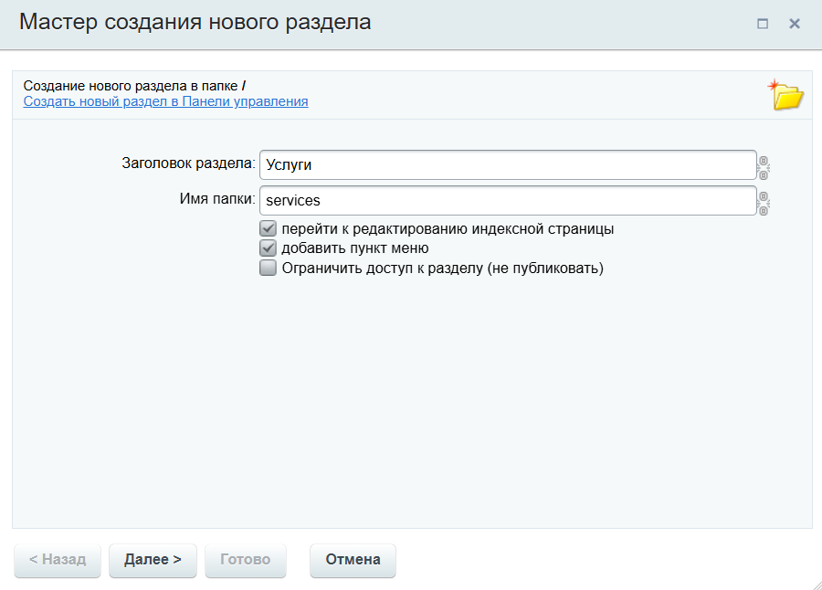The height and width of the screenshot is (590, 822).
Task: Click the 'Мастер создания нового раздела' title bar
Action: (x=195, y=23)
